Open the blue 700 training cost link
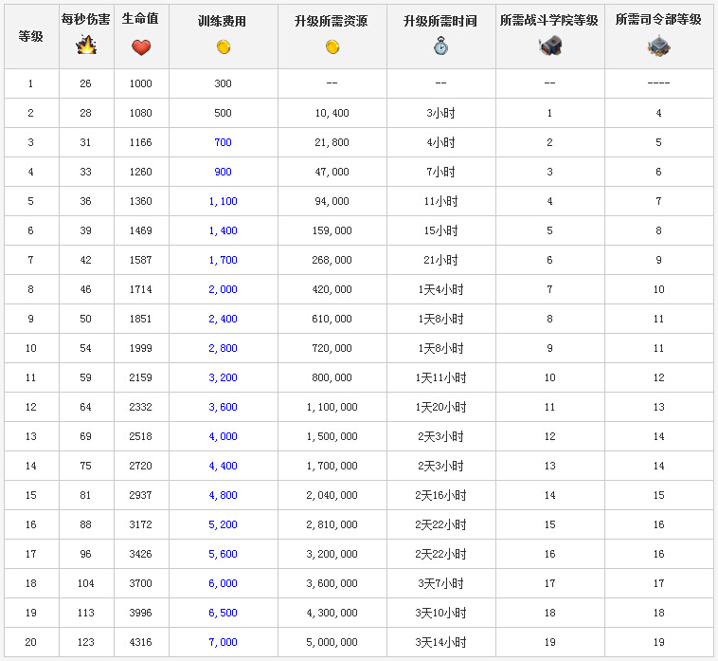The width and height of the screenshot is (718, 661). coord(223,142)
